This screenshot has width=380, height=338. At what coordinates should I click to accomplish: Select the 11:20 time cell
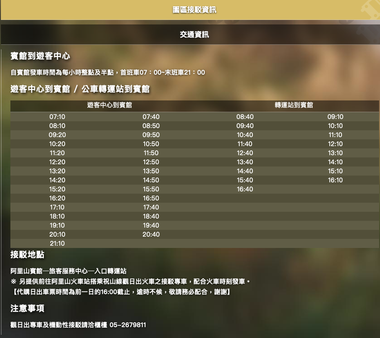pyautogui.click(x=57, y=153)
